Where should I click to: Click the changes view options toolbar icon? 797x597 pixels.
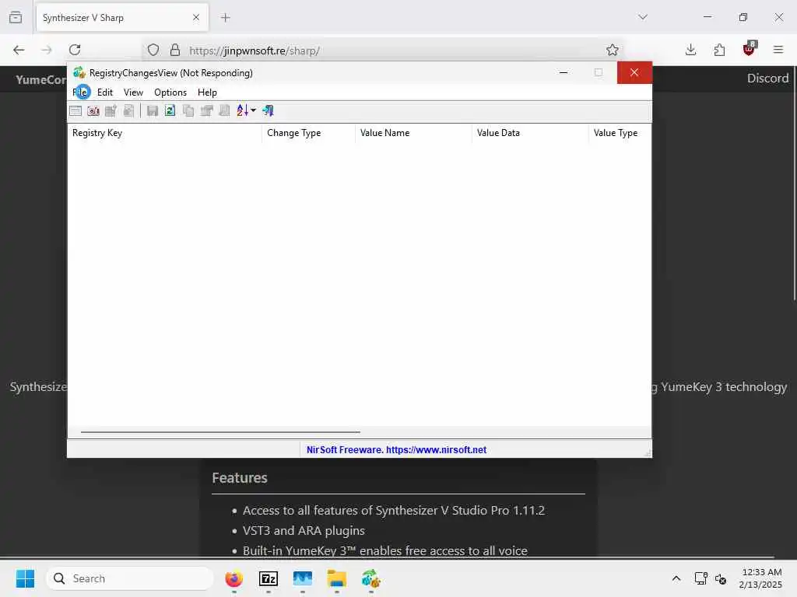[x=75, y=110]
